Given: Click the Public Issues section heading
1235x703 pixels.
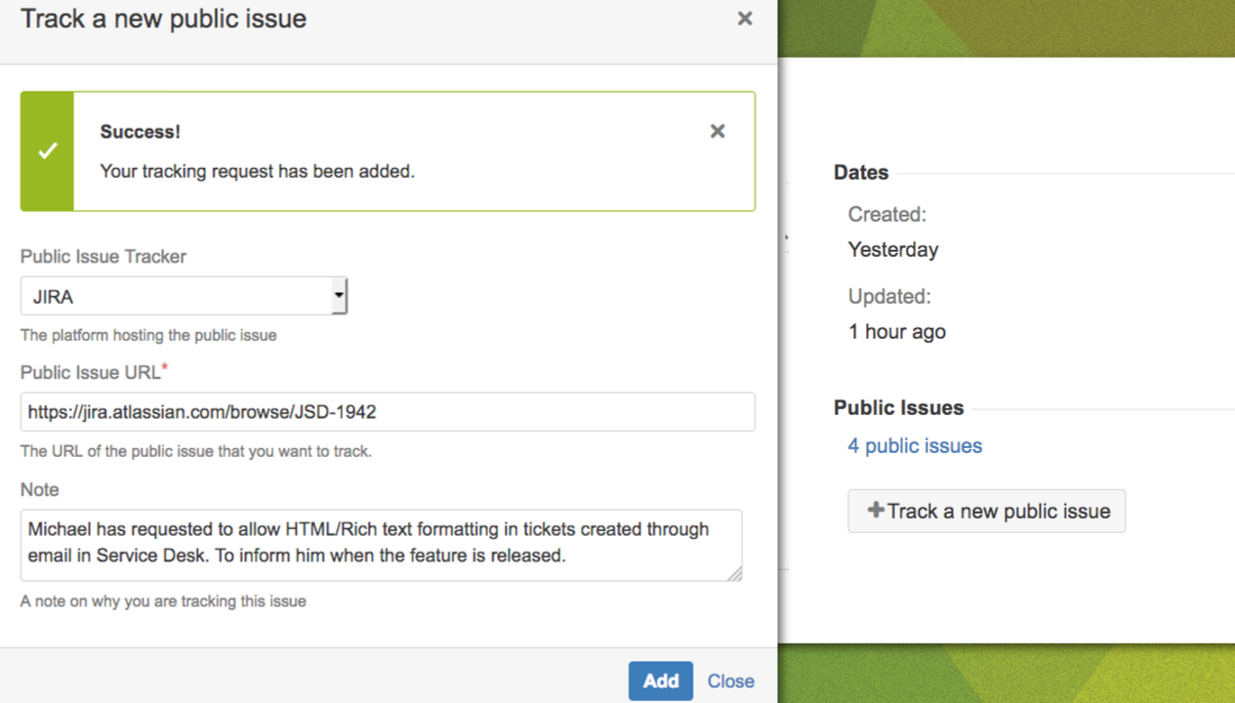Looking at the screenshot, I should [x=898, y=408].
